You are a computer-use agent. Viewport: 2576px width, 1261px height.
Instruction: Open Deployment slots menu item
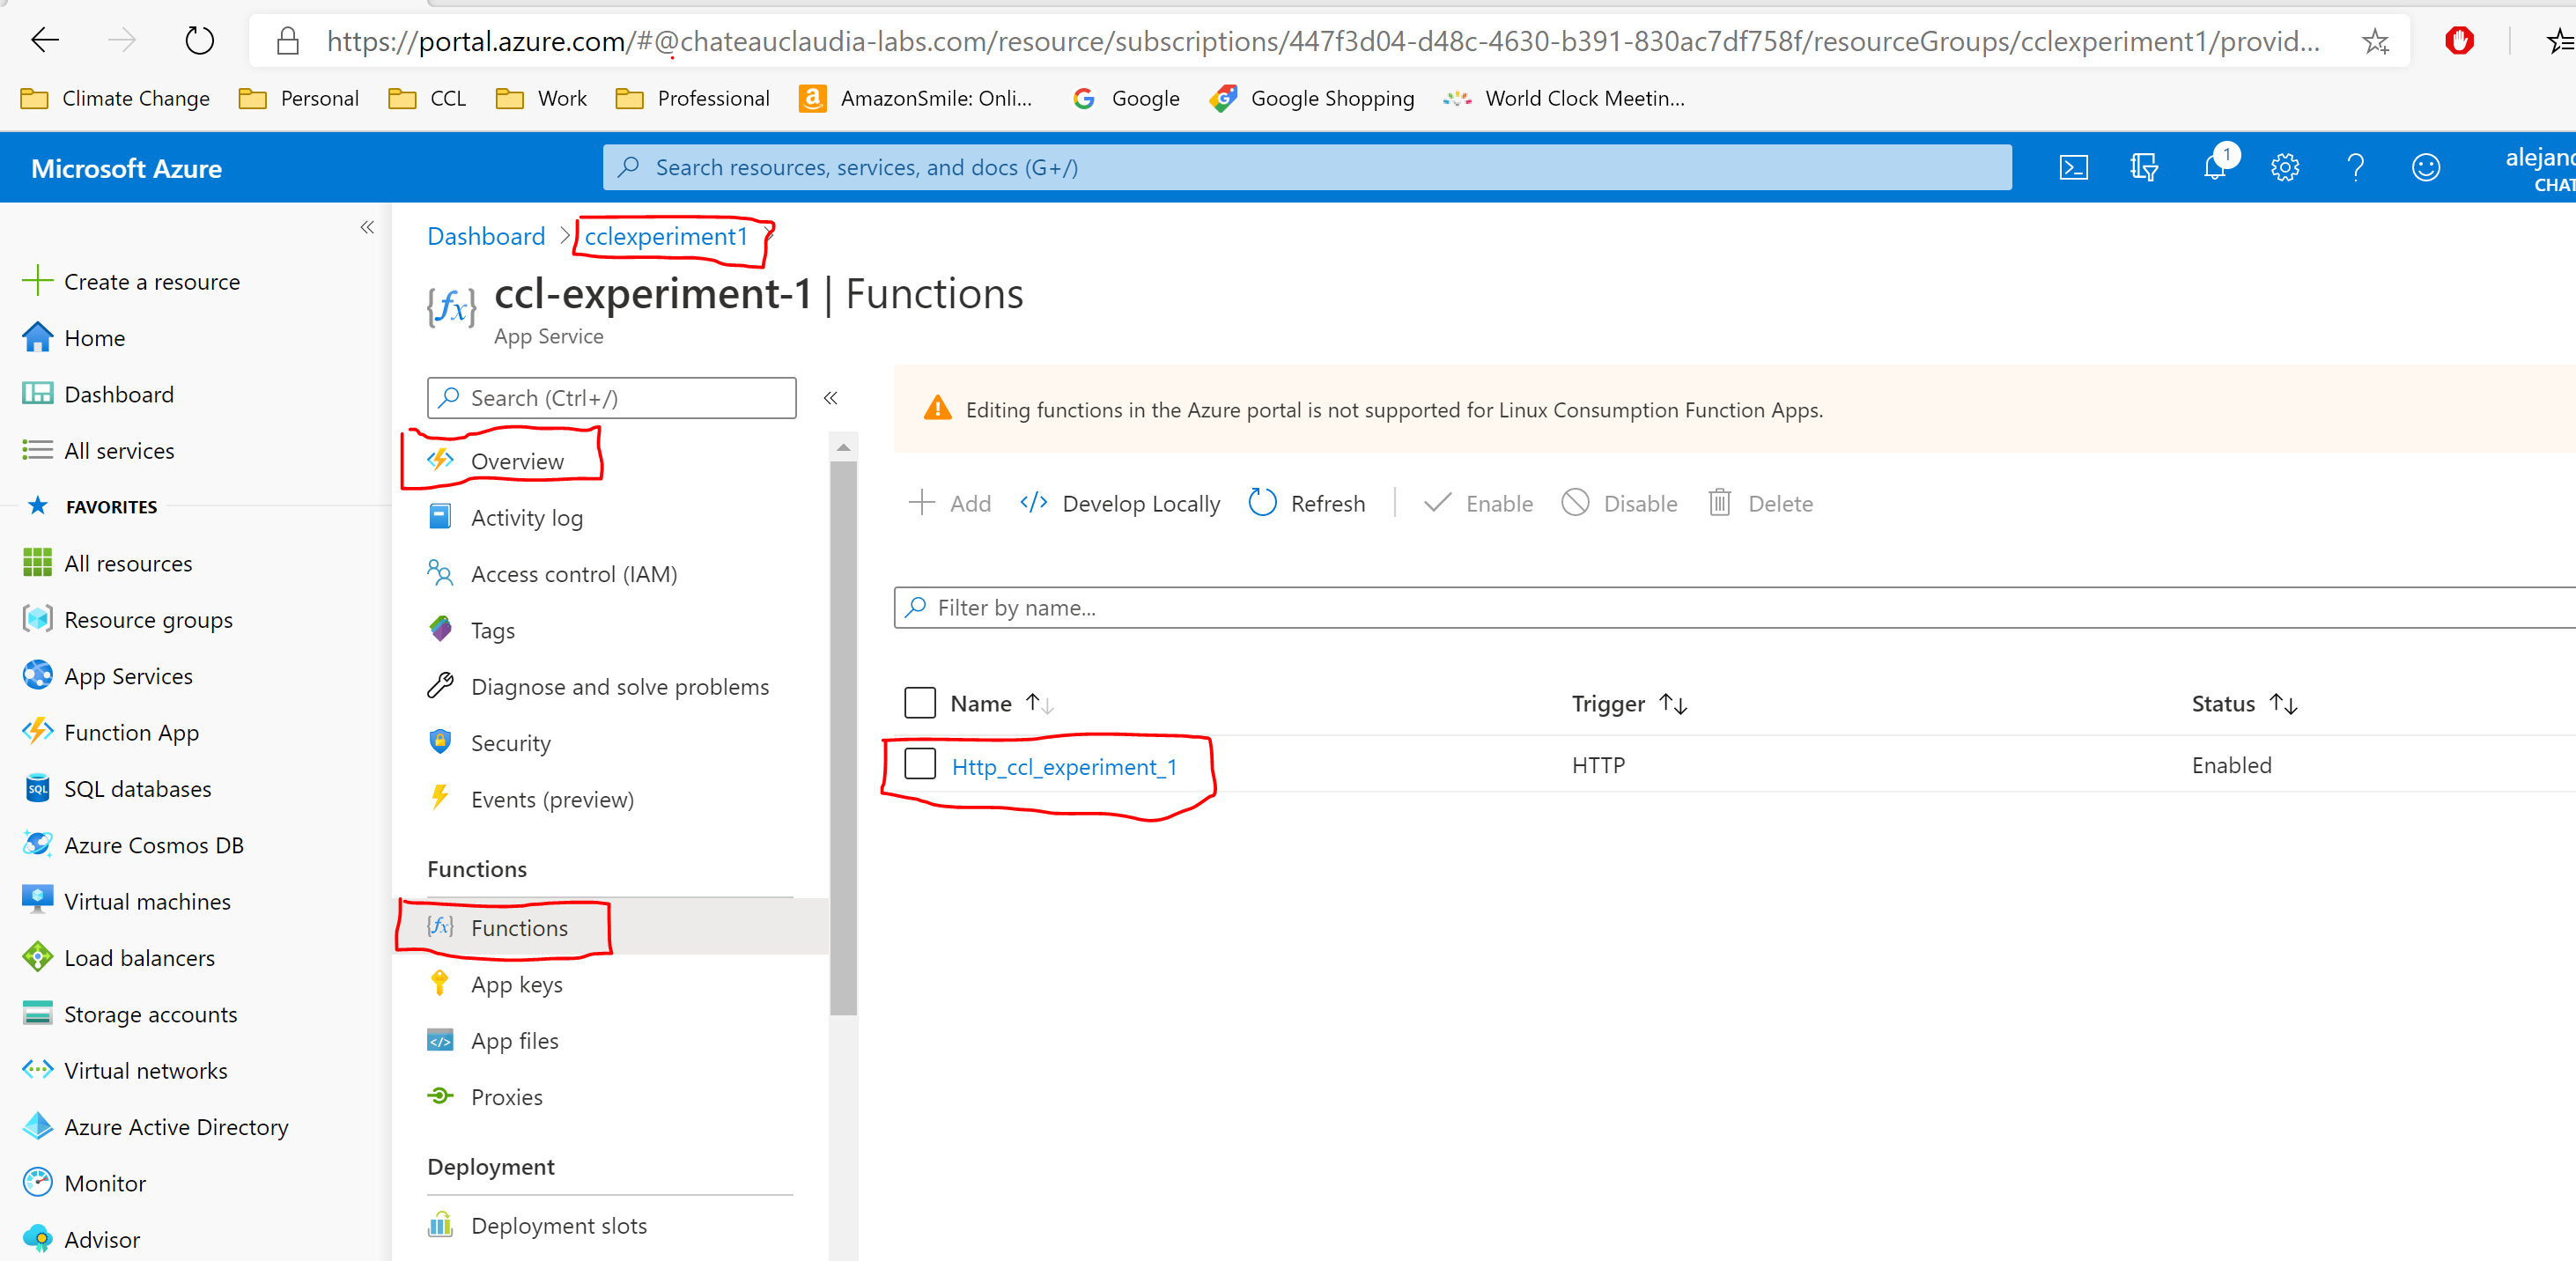[x=558, y=1224]
